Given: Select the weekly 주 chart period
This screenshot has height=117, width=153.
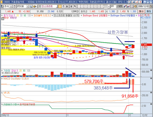Looking at the screenshot, I should coord(63,6).
